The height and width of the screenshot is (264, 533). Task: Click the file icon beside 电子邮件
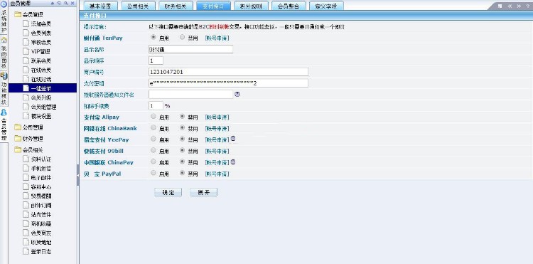point(26,177)
